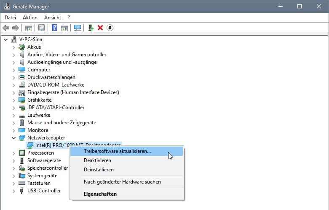The image size is (329, 210).
Task: Toggle the console tree pane toolbar icon
Action: 29,28
